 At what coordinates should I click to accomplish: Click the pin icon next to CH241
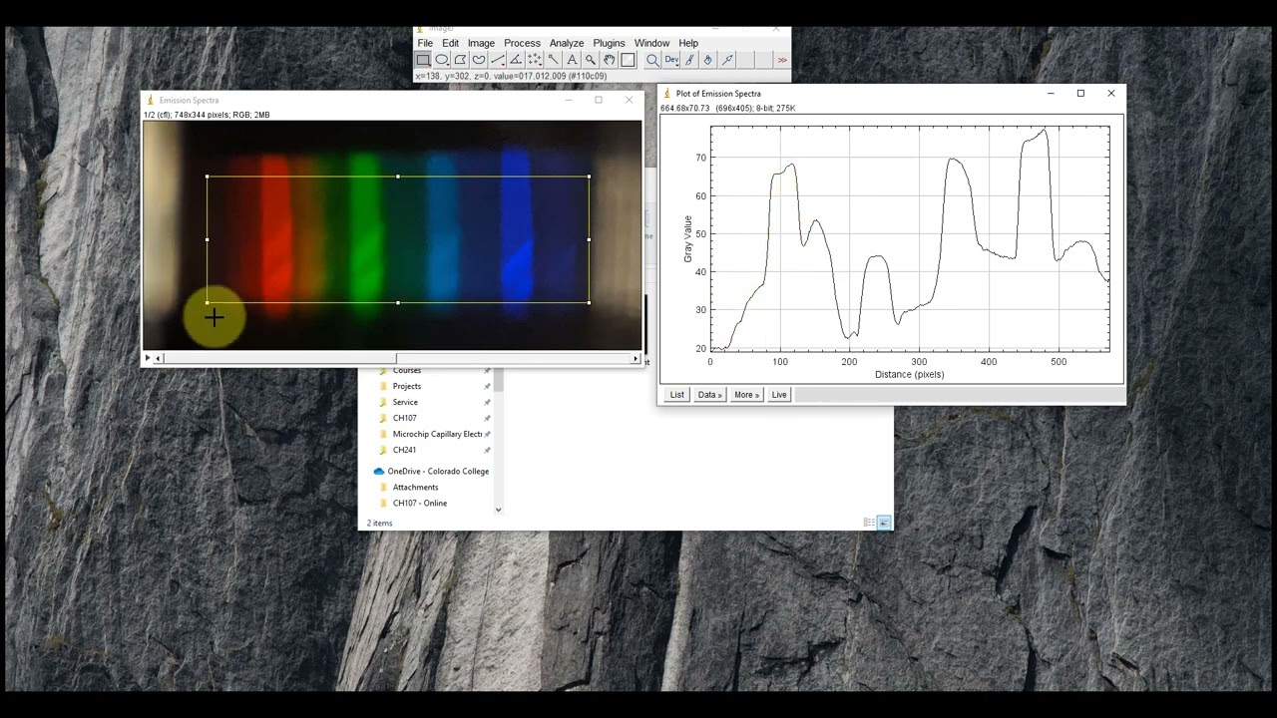click(487, 450)
